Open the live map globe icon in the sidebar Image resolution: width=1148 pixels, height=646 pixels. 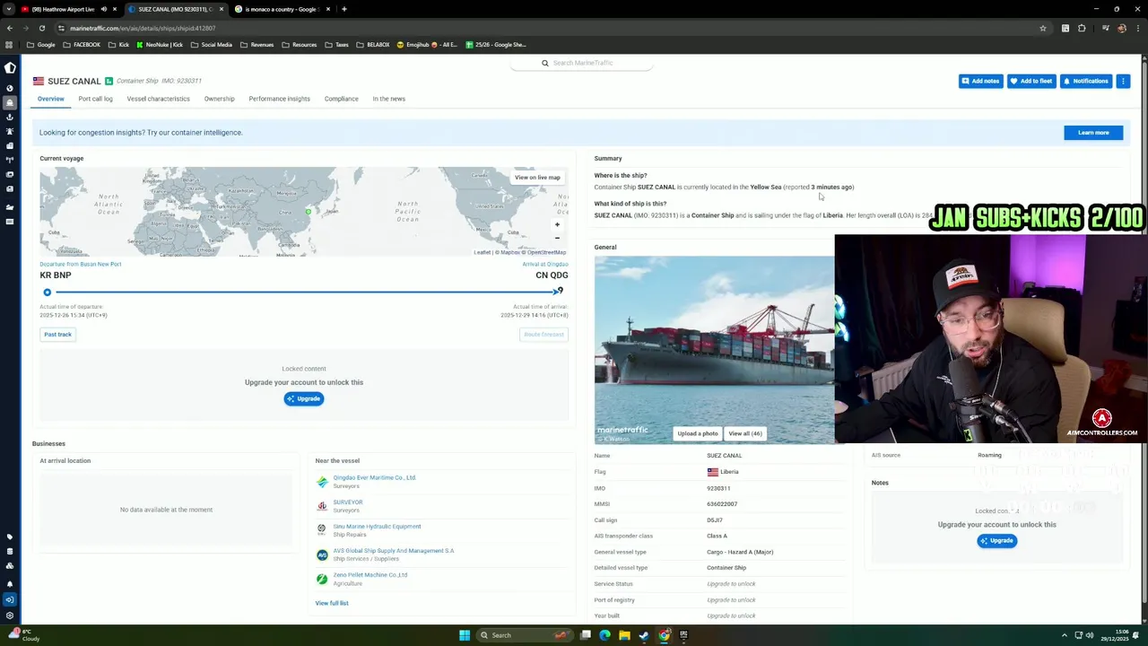[10, 88]
